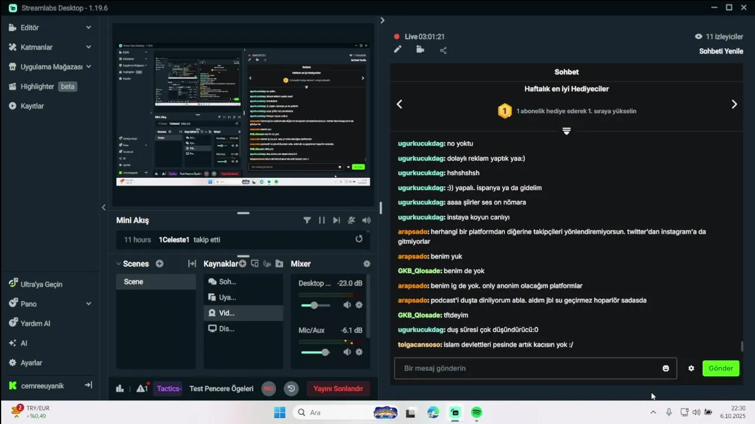Add a new source in Kaynaklar
Viewport: 755px width, 424px height.
tap(242, 264)
